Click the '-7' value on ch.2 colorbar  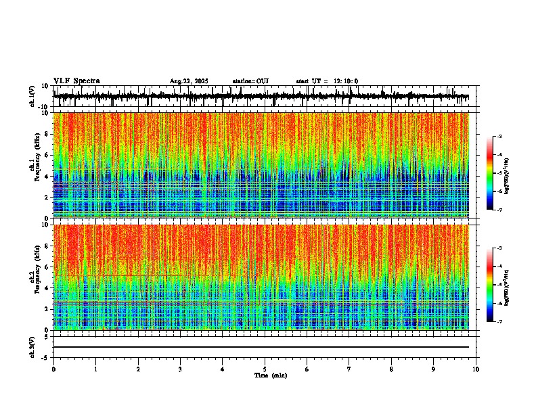(499, 321)
